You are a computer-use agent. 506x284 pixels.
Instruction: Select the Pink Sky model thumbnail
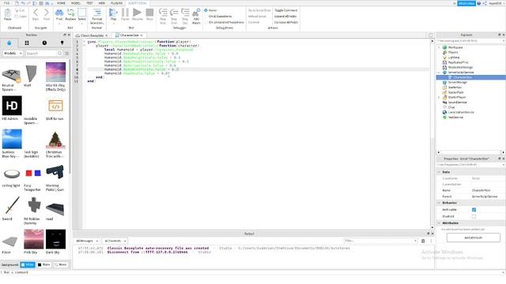click(x=33, y=239)
